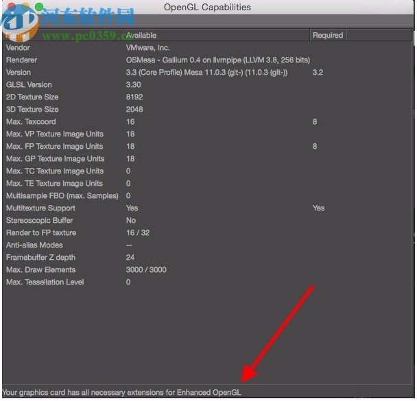This screenshot has height=401, width=417.
Task: Select the GLSL Version row label
Action: tap(29, 85)
